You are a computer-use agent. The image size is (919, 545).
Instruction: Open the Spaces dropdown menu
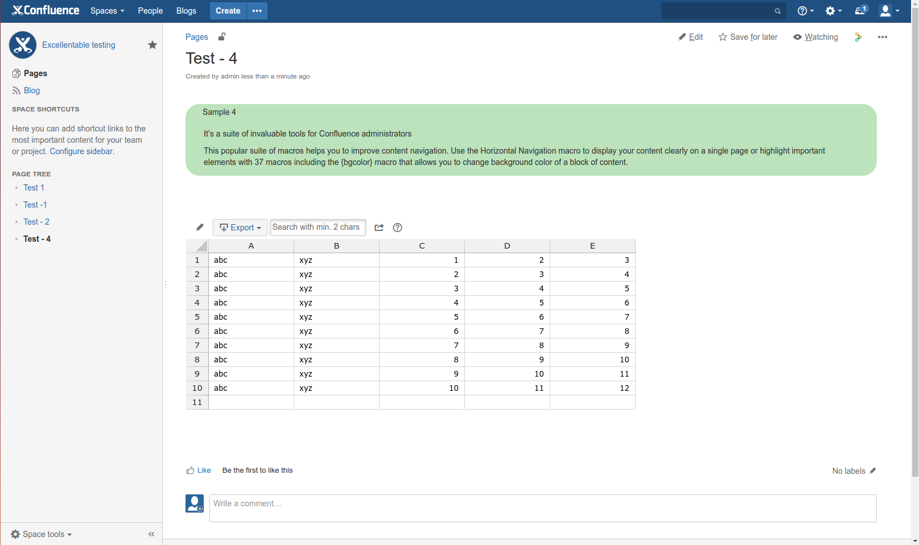click(x=106, y=11)
